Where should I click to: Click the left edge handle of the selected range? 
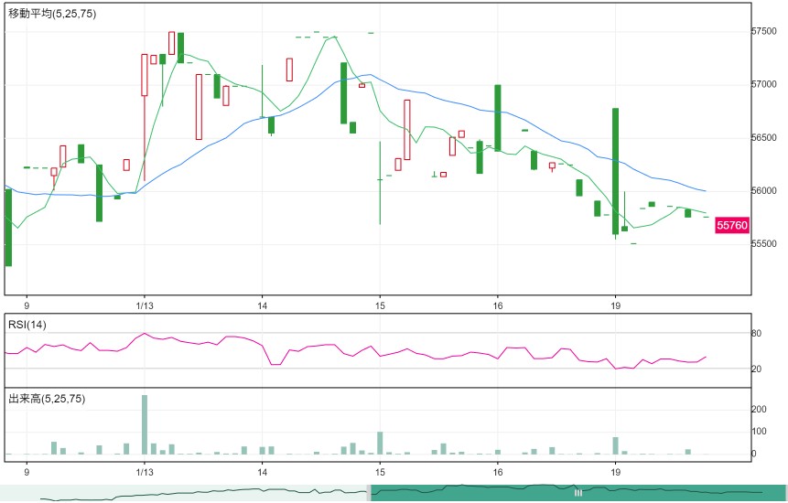(370, 493)
